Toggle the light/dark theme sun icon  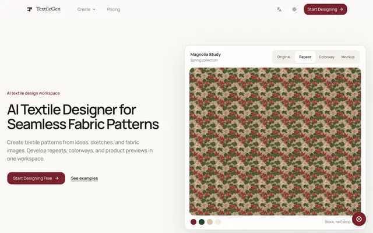tap(294, 9)
